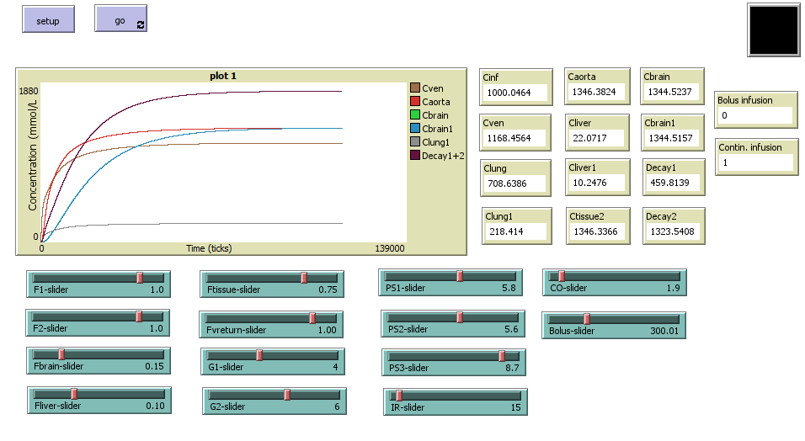Screen dimensions: 805x441
Task: Click the Contin. infusion input field
Action: coord(755,162)
